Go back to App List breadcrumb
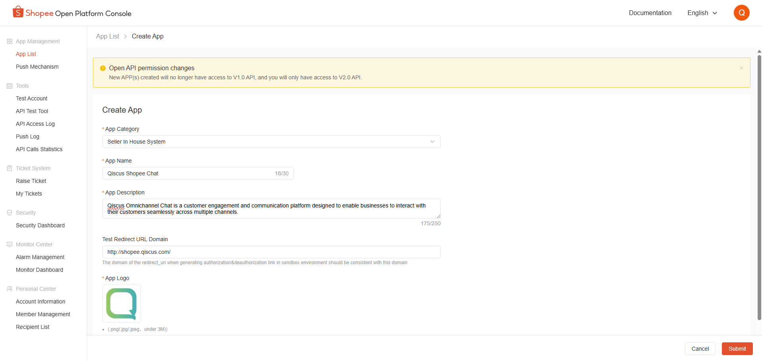This screenshot has width=762, height=361. coord(107,36)
